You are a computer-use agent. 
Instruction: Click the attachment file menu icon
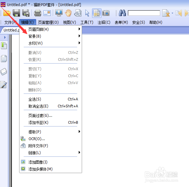[x=23, y=146]
